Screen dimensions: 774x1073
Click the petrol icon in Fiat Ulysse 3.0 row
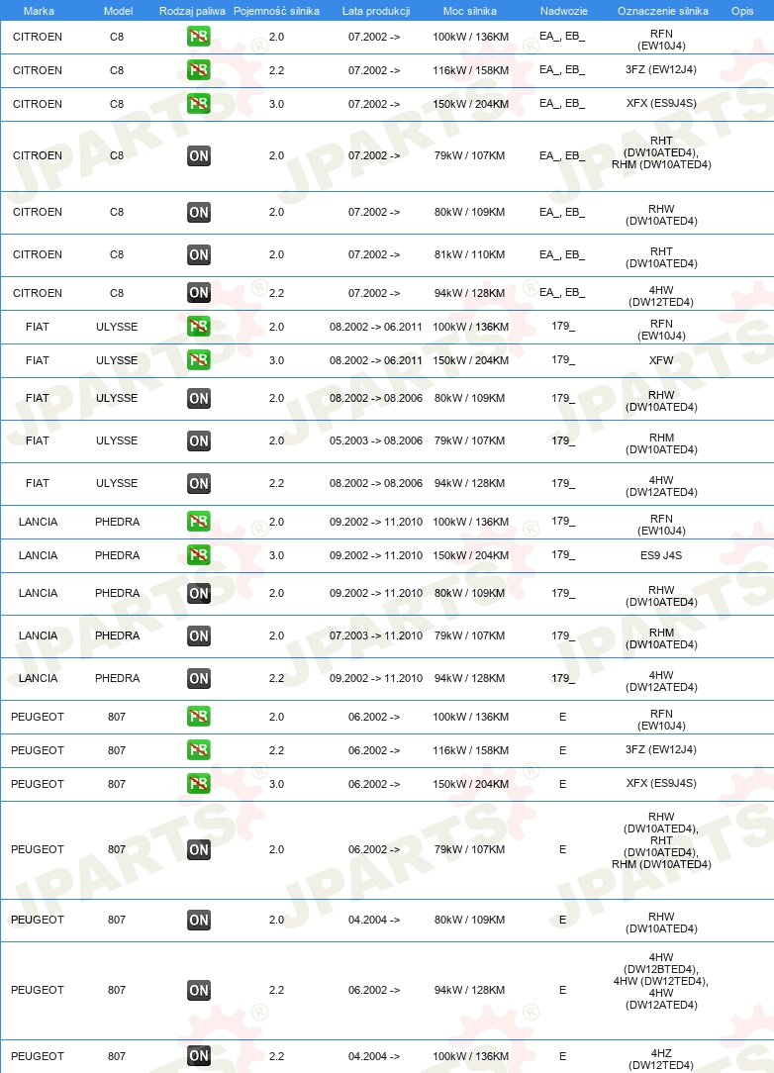tap(199, 360)
